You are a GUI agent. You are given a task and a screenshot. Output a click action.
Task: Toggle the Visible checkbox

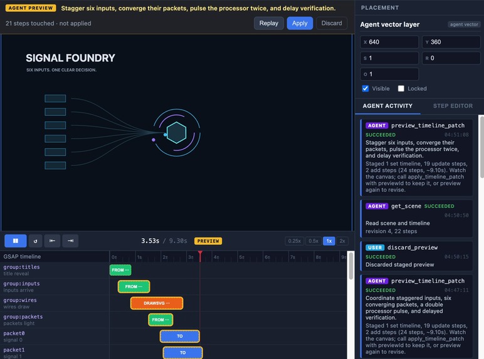(366, 88)
